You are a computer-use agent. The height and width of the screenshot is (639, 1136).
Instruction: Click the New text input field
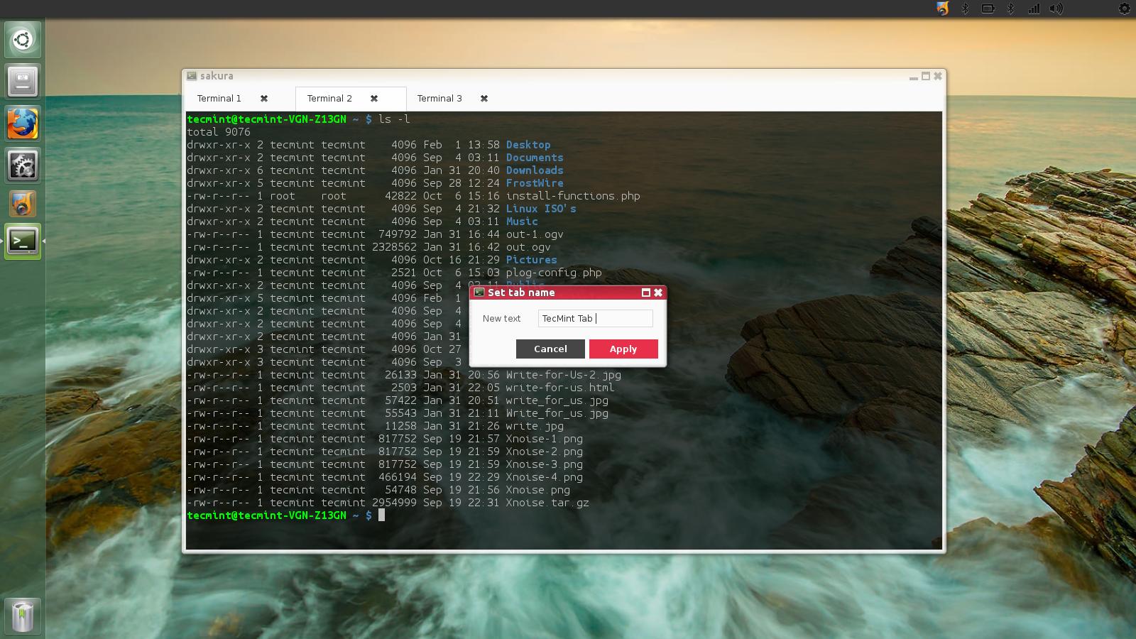point(595,318)
